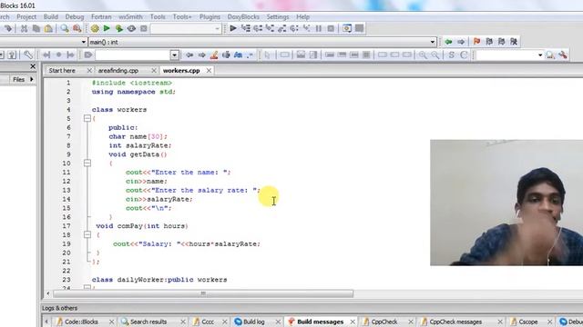Image resolution: width=583 pixels, height=327 pixels.
Task: Open the Search results log tab
Action: (x=148, y=322)
